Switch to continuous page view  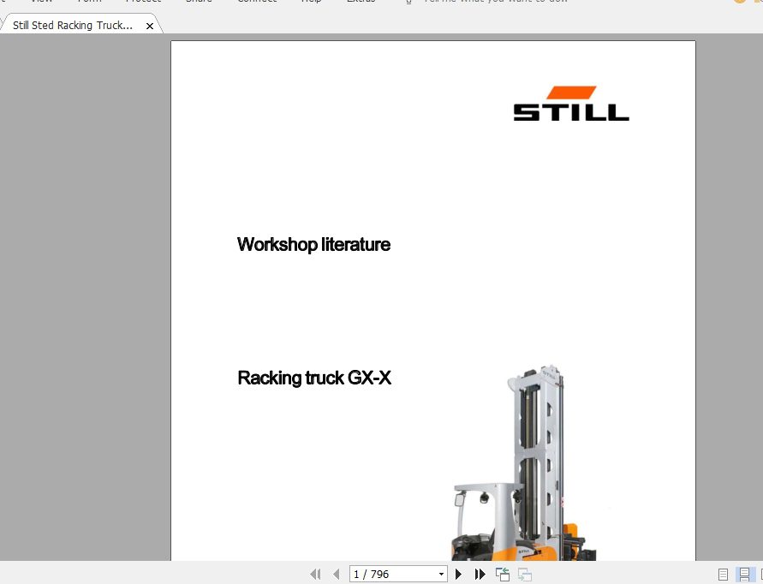pos(744,575)
